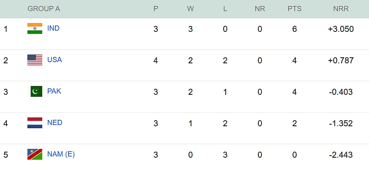Click the India flag icon
The width and height of the screenshot is (369, 172).
35,29
